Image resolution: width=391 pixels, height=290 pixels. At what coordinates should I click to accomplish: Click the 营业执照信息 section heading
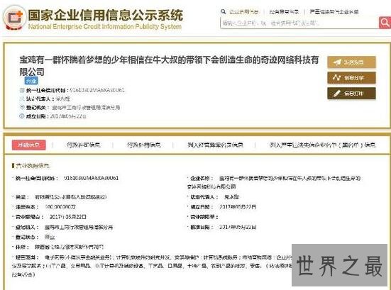click(x=33, y=166)
